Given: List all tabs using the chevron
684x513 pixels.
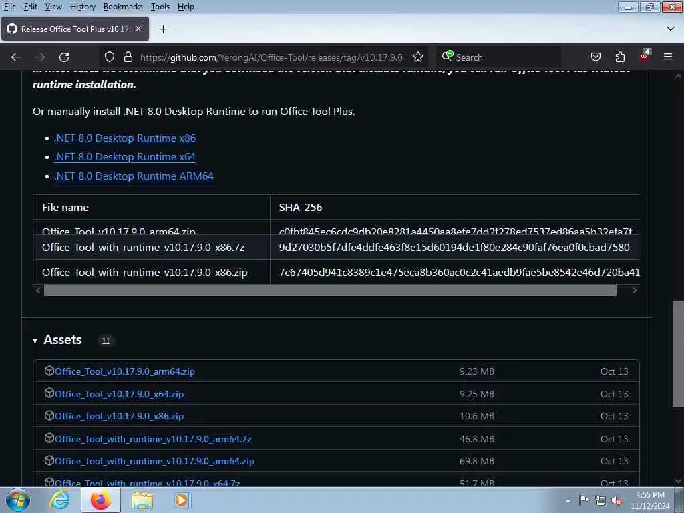Looking at the screenshot, I should click(671, 29).
